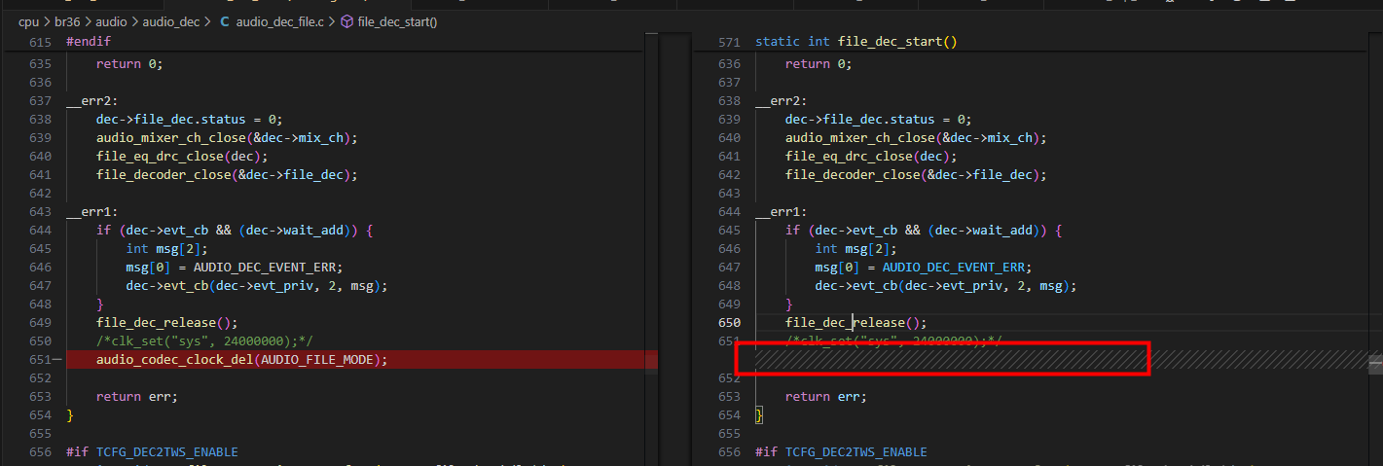
Task: Click msg[0] = AUDIO_DEC_EVENT_ERR in original pane
Action: pyautogui.click(x=235, y=268)
